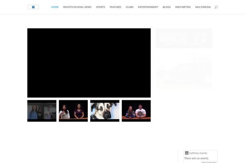Click the CalPress Events calendar icon
245x163 pixels.
187,153
